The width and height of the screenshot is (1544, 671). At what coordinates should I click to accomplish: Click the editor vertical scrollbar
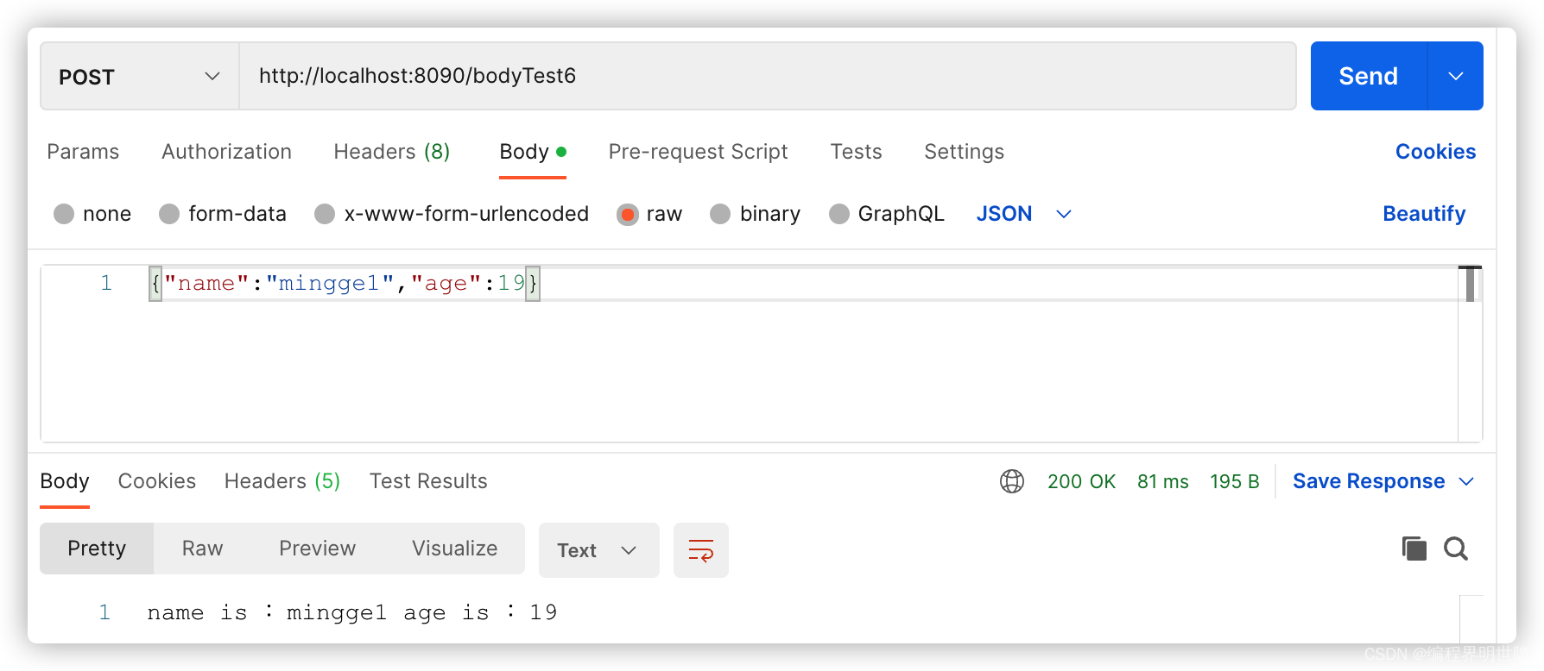1470,285
